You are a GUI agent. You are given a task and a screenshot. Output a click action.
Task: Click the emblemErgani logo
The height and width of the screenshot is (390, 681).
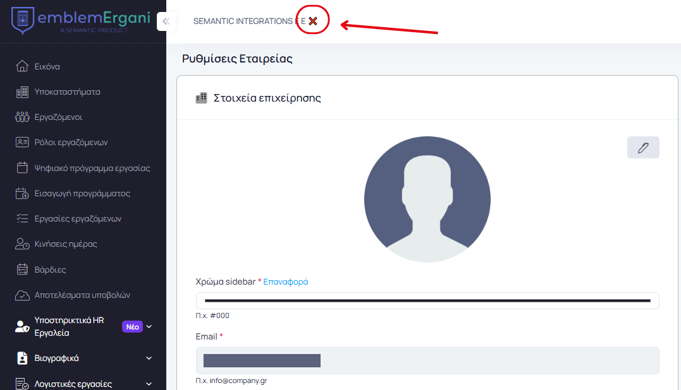point(81,20)
